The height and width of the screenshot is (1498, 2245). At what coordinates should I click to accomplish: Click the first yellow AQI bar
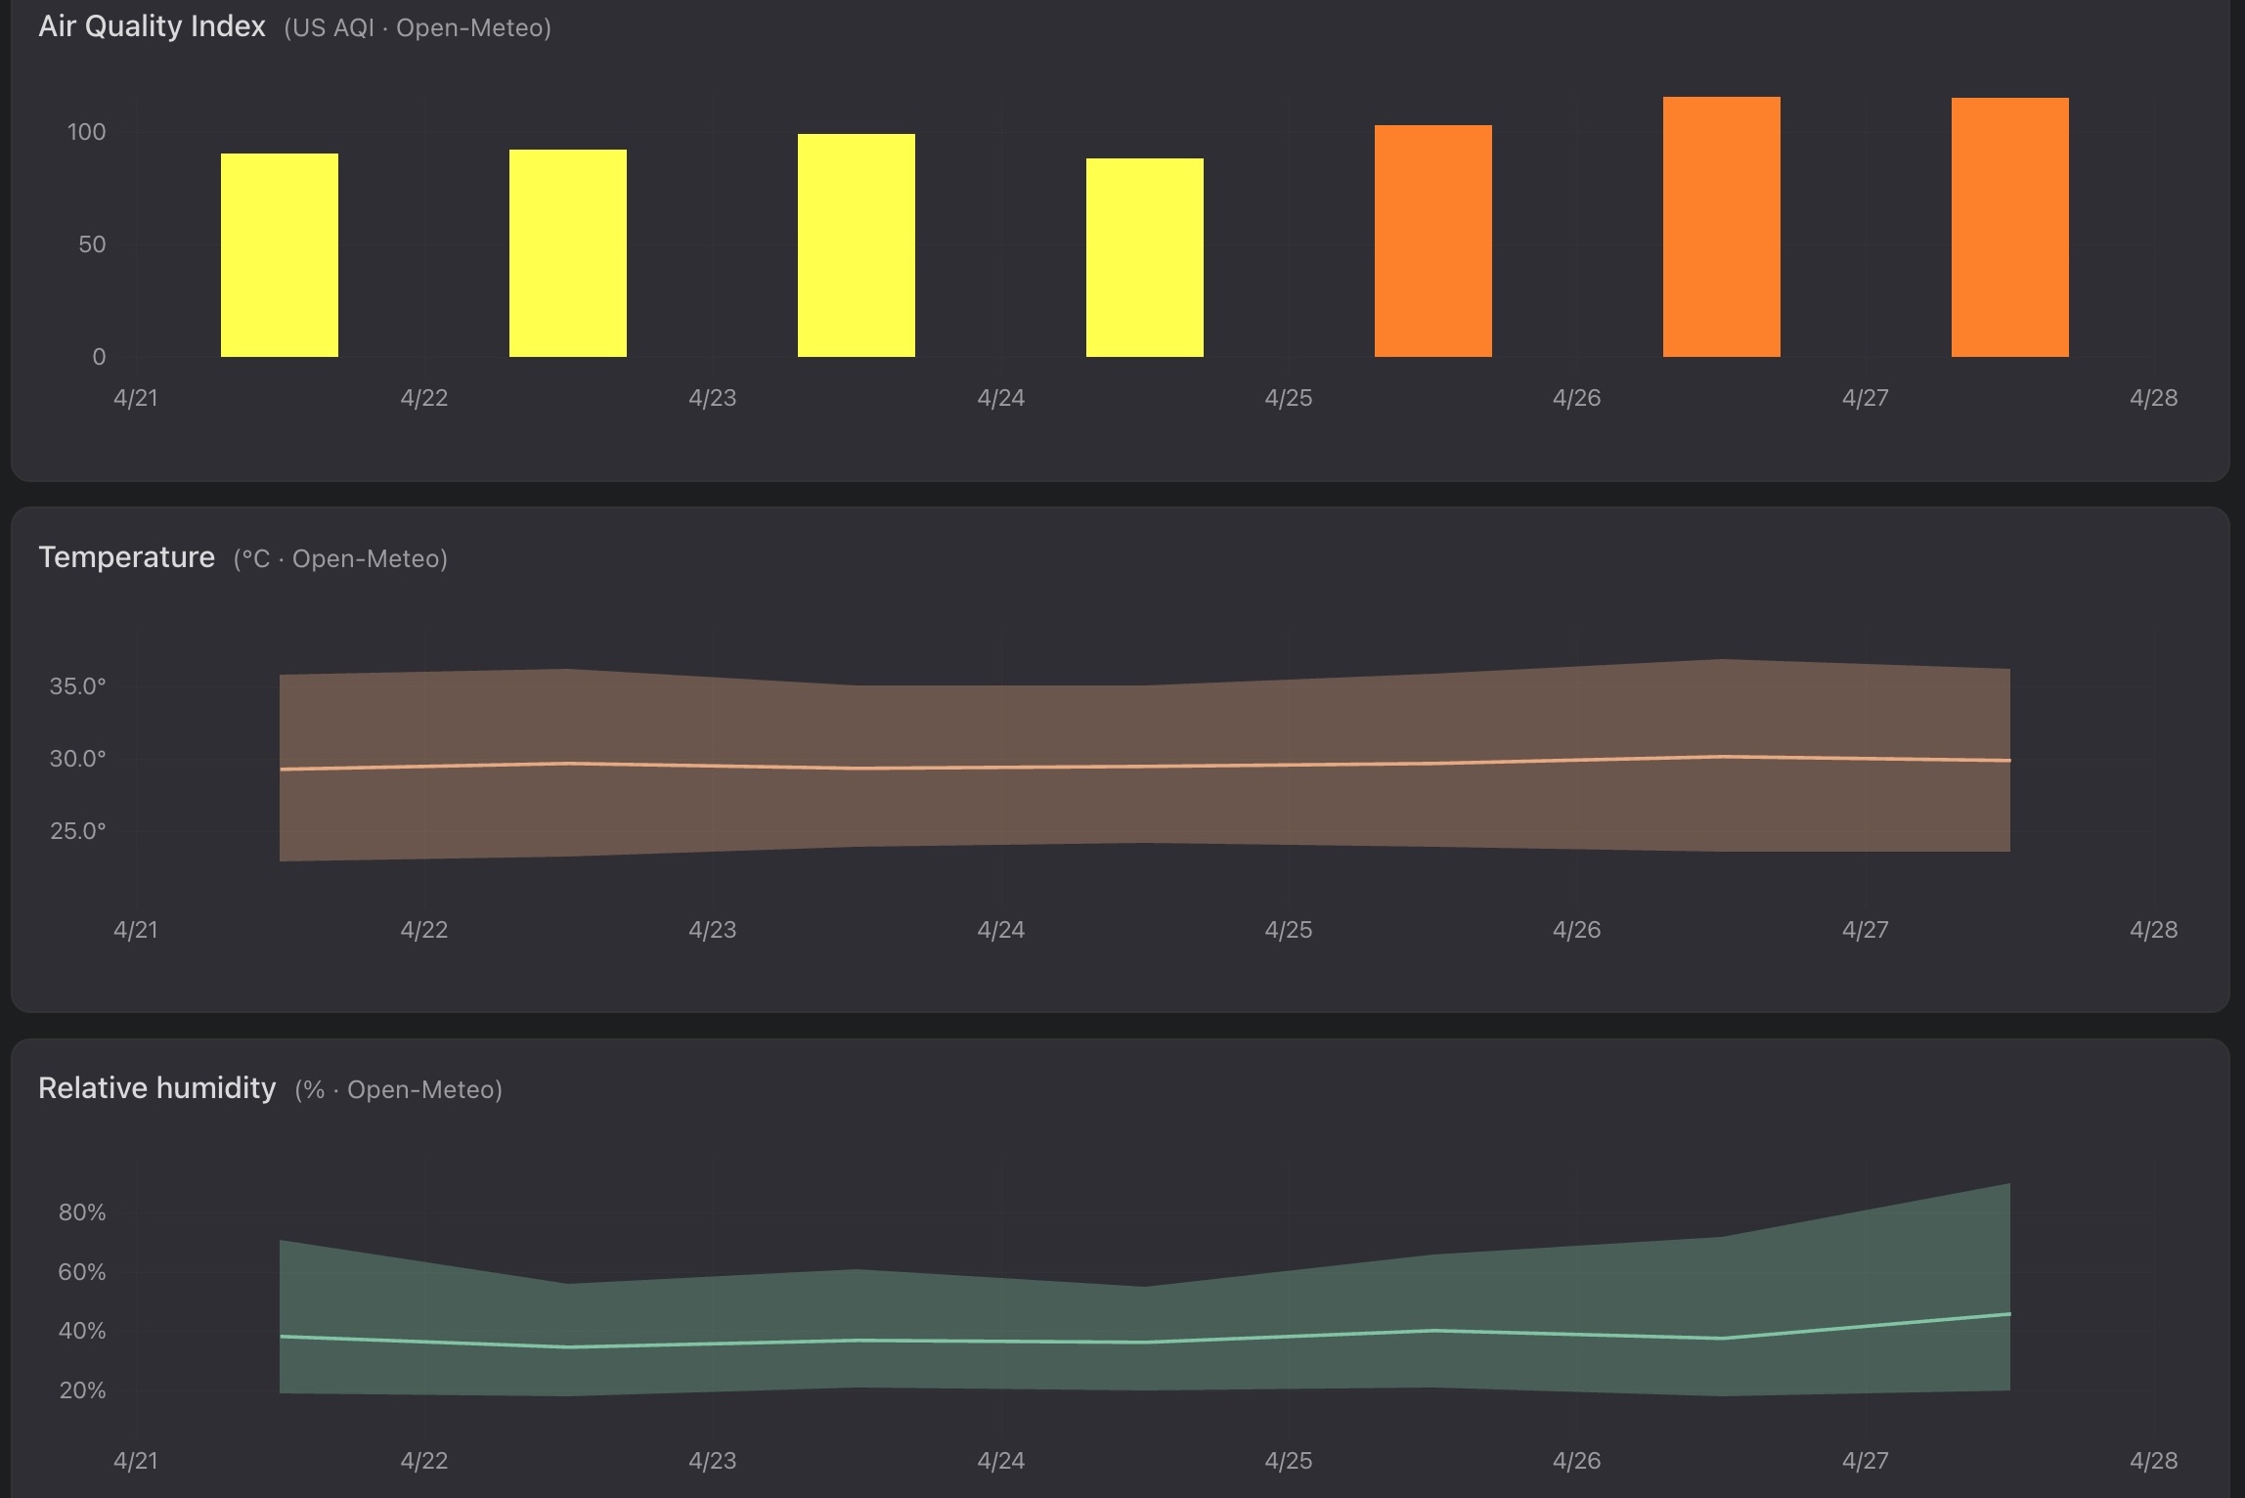click(x=279, y=255)
